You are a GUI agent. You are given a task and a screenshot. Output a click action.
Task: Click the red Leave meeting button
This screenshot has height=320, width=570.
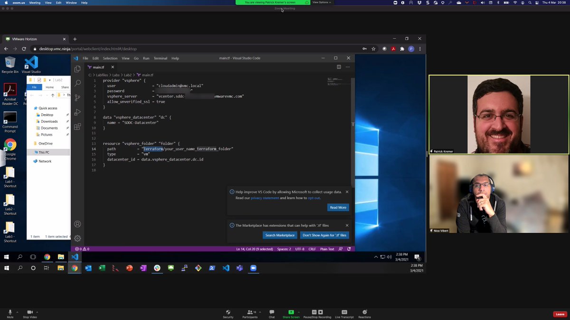pos(560,314)
